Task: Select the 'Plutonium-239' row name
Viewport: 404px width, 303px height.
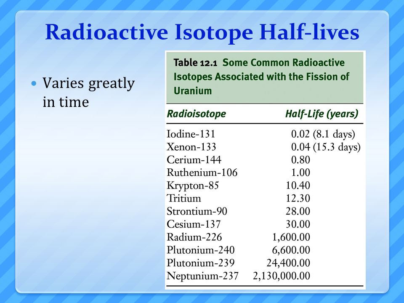Action: [x=201, y=263]
